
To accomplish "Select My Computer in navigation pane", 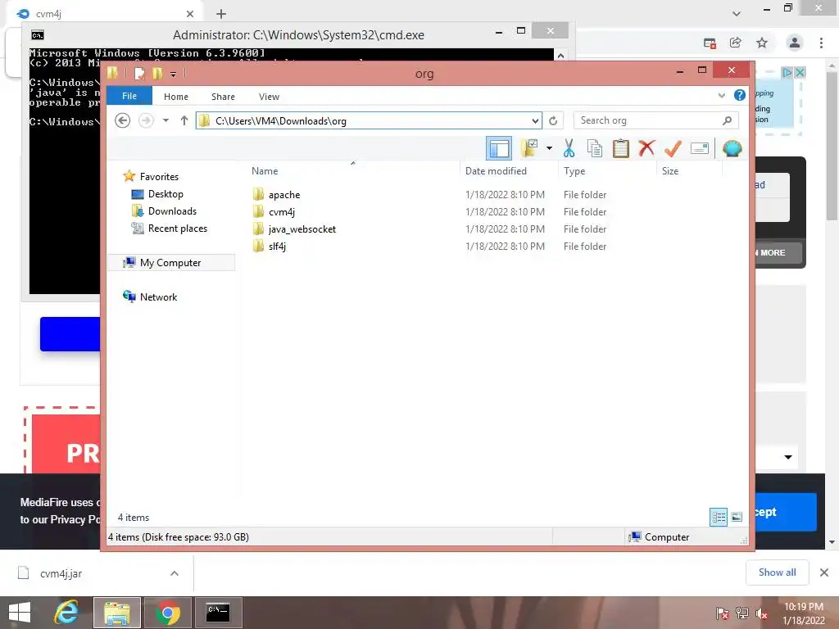I will click(x=170, y=263).
